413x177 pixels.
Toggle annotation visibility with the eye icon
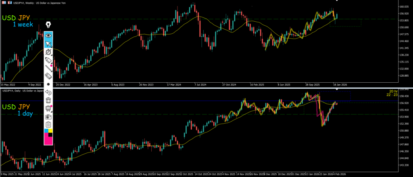pos(48,35)
